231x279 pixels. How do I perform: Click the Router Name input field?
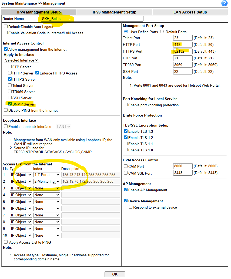92,19
